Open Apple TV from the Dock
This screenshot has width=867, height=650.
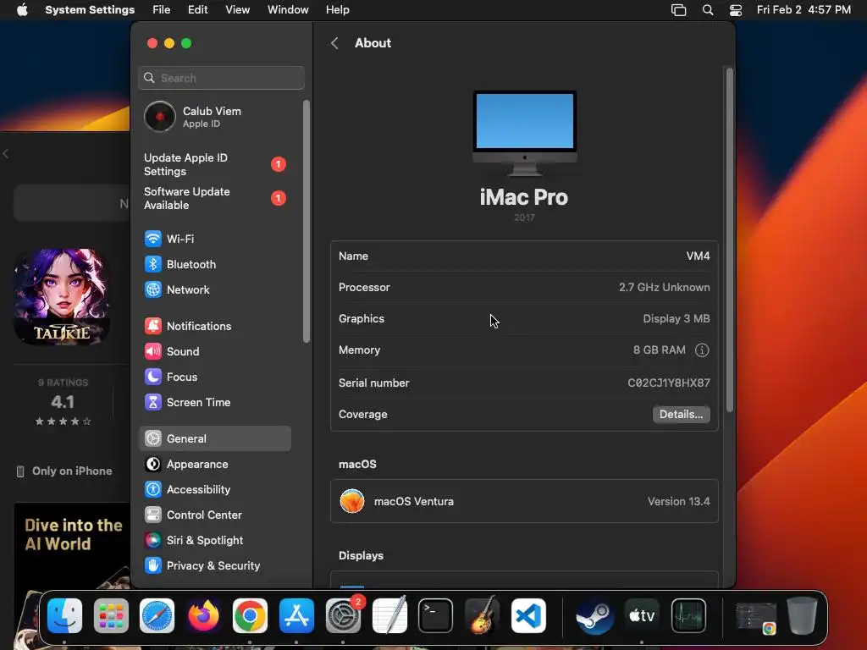[x=642, y=616]
